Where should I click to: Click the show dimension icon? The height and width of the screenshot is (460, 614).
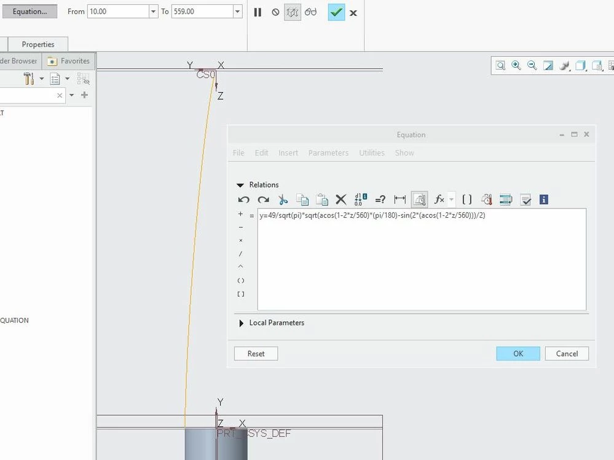(x=399, y=199)
